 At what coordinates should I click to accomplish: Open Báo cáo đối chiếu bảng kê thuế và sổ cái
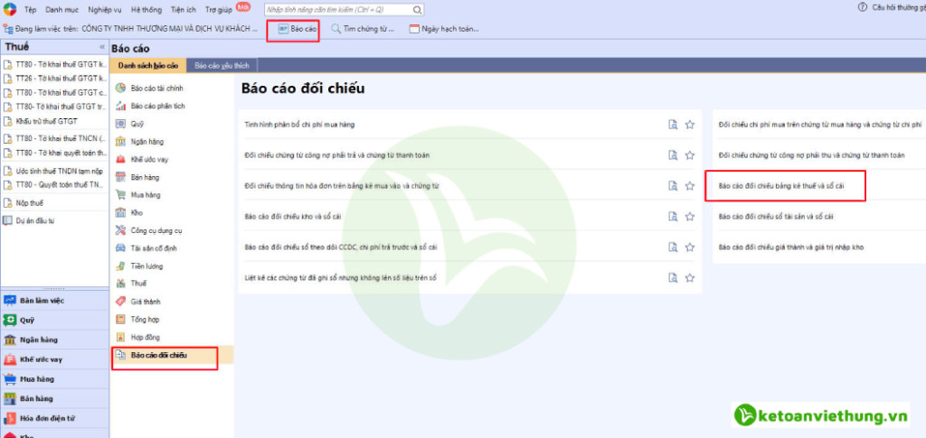pyautogui.click(x=782, y=186)
